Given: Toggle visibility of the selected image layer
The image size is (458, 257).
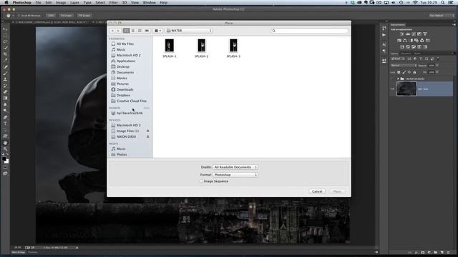Looking at the screenshot, I should point(392,89).
